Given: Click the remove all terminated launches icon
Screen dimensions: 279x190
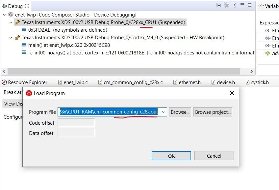Looking at the screenshot, I should [226, 5].
